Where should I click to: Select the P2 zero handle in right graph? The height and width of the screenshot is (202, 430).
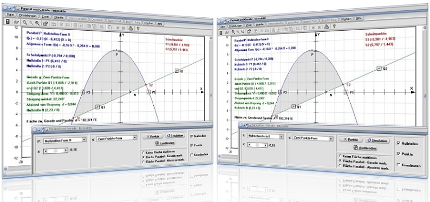tap(281, 92)
